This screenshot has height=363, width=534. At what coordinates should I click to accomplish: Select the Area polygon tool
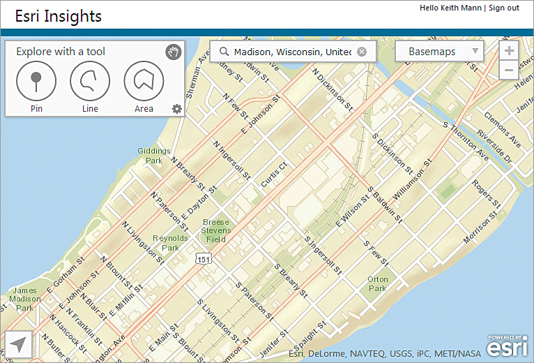tap(144, 81)
